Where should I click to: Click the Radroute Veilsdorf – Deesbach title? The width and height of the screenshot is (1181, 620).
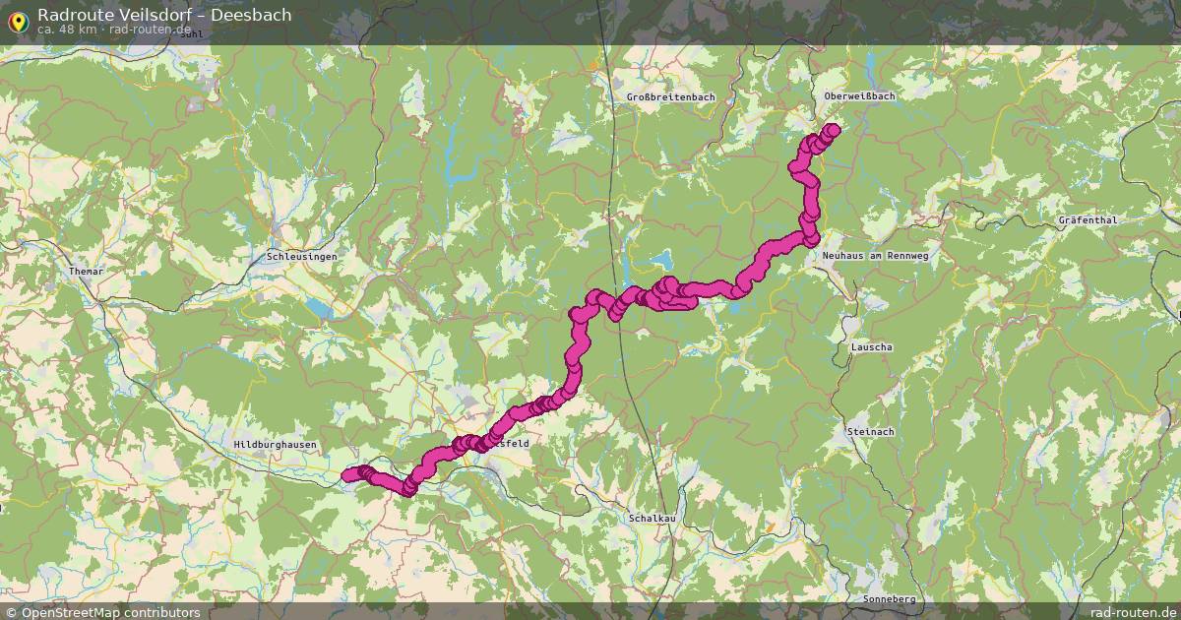coord(164,15)
